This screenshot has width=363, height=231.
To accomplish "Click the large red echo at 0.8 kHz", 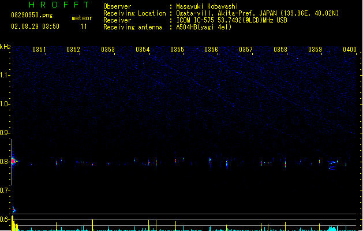I will (13, 161).
